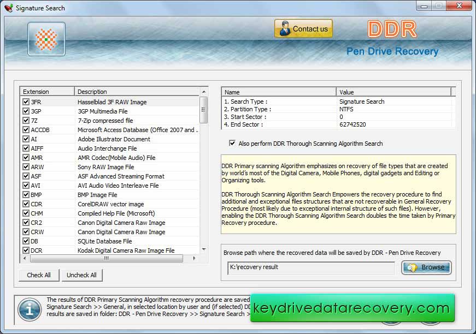Toggle the ARW extension checkbox
476x334 pixels.
pos(26,166)
